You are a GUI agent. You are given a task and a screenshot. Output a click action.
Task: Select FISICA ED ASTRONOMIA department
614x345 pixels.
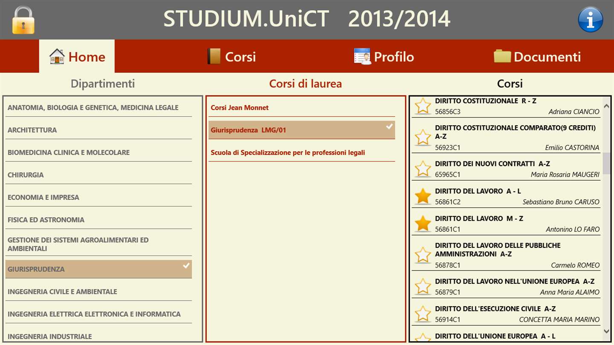98,220
